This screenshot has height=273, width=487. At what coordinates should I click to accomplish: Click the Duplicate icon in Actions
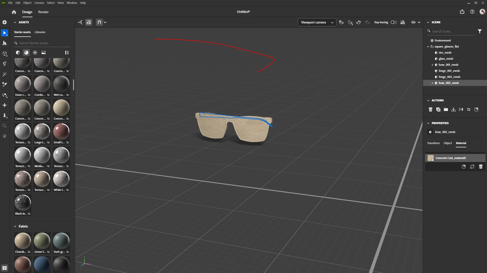click(438, 109)
